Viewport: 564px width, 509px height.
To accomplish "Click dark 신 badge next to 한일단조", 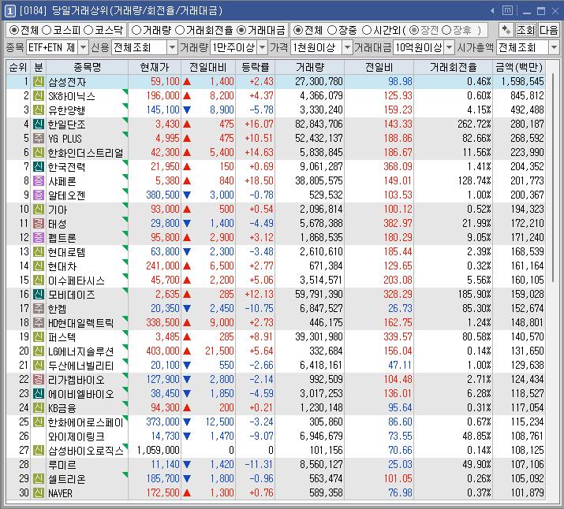I will coord(39,124).
